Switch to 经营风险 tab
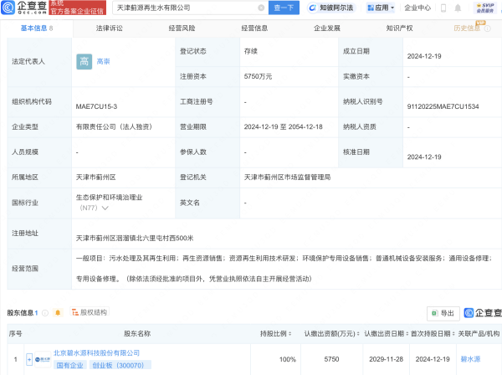The image size is (502, 375). (182, 28)
